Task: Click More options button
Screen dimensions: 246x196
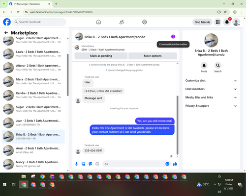Action: point(153,56)
